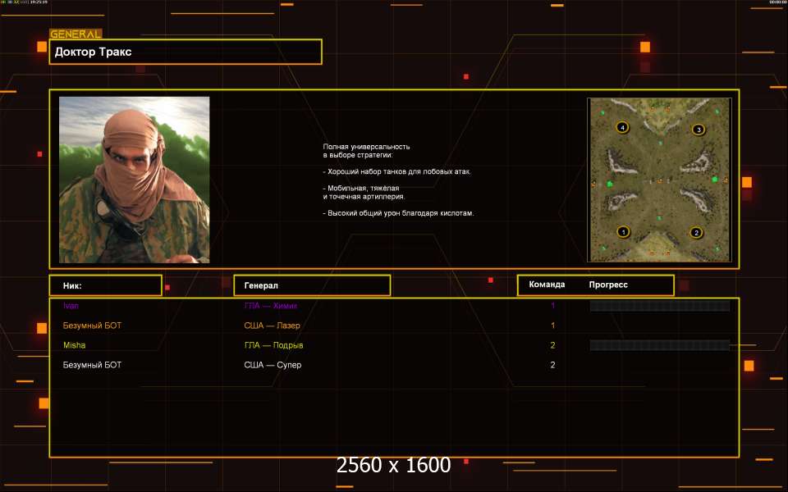Click orange structure icon at minimap center

click(660, 180)
